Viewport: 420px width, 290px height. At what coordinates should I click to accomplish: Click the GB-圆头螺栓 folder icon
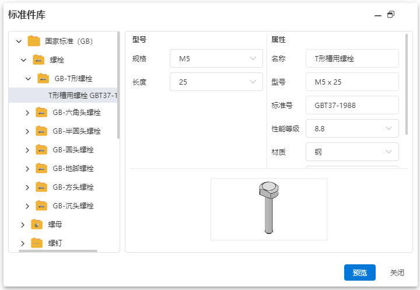(41, 150)
